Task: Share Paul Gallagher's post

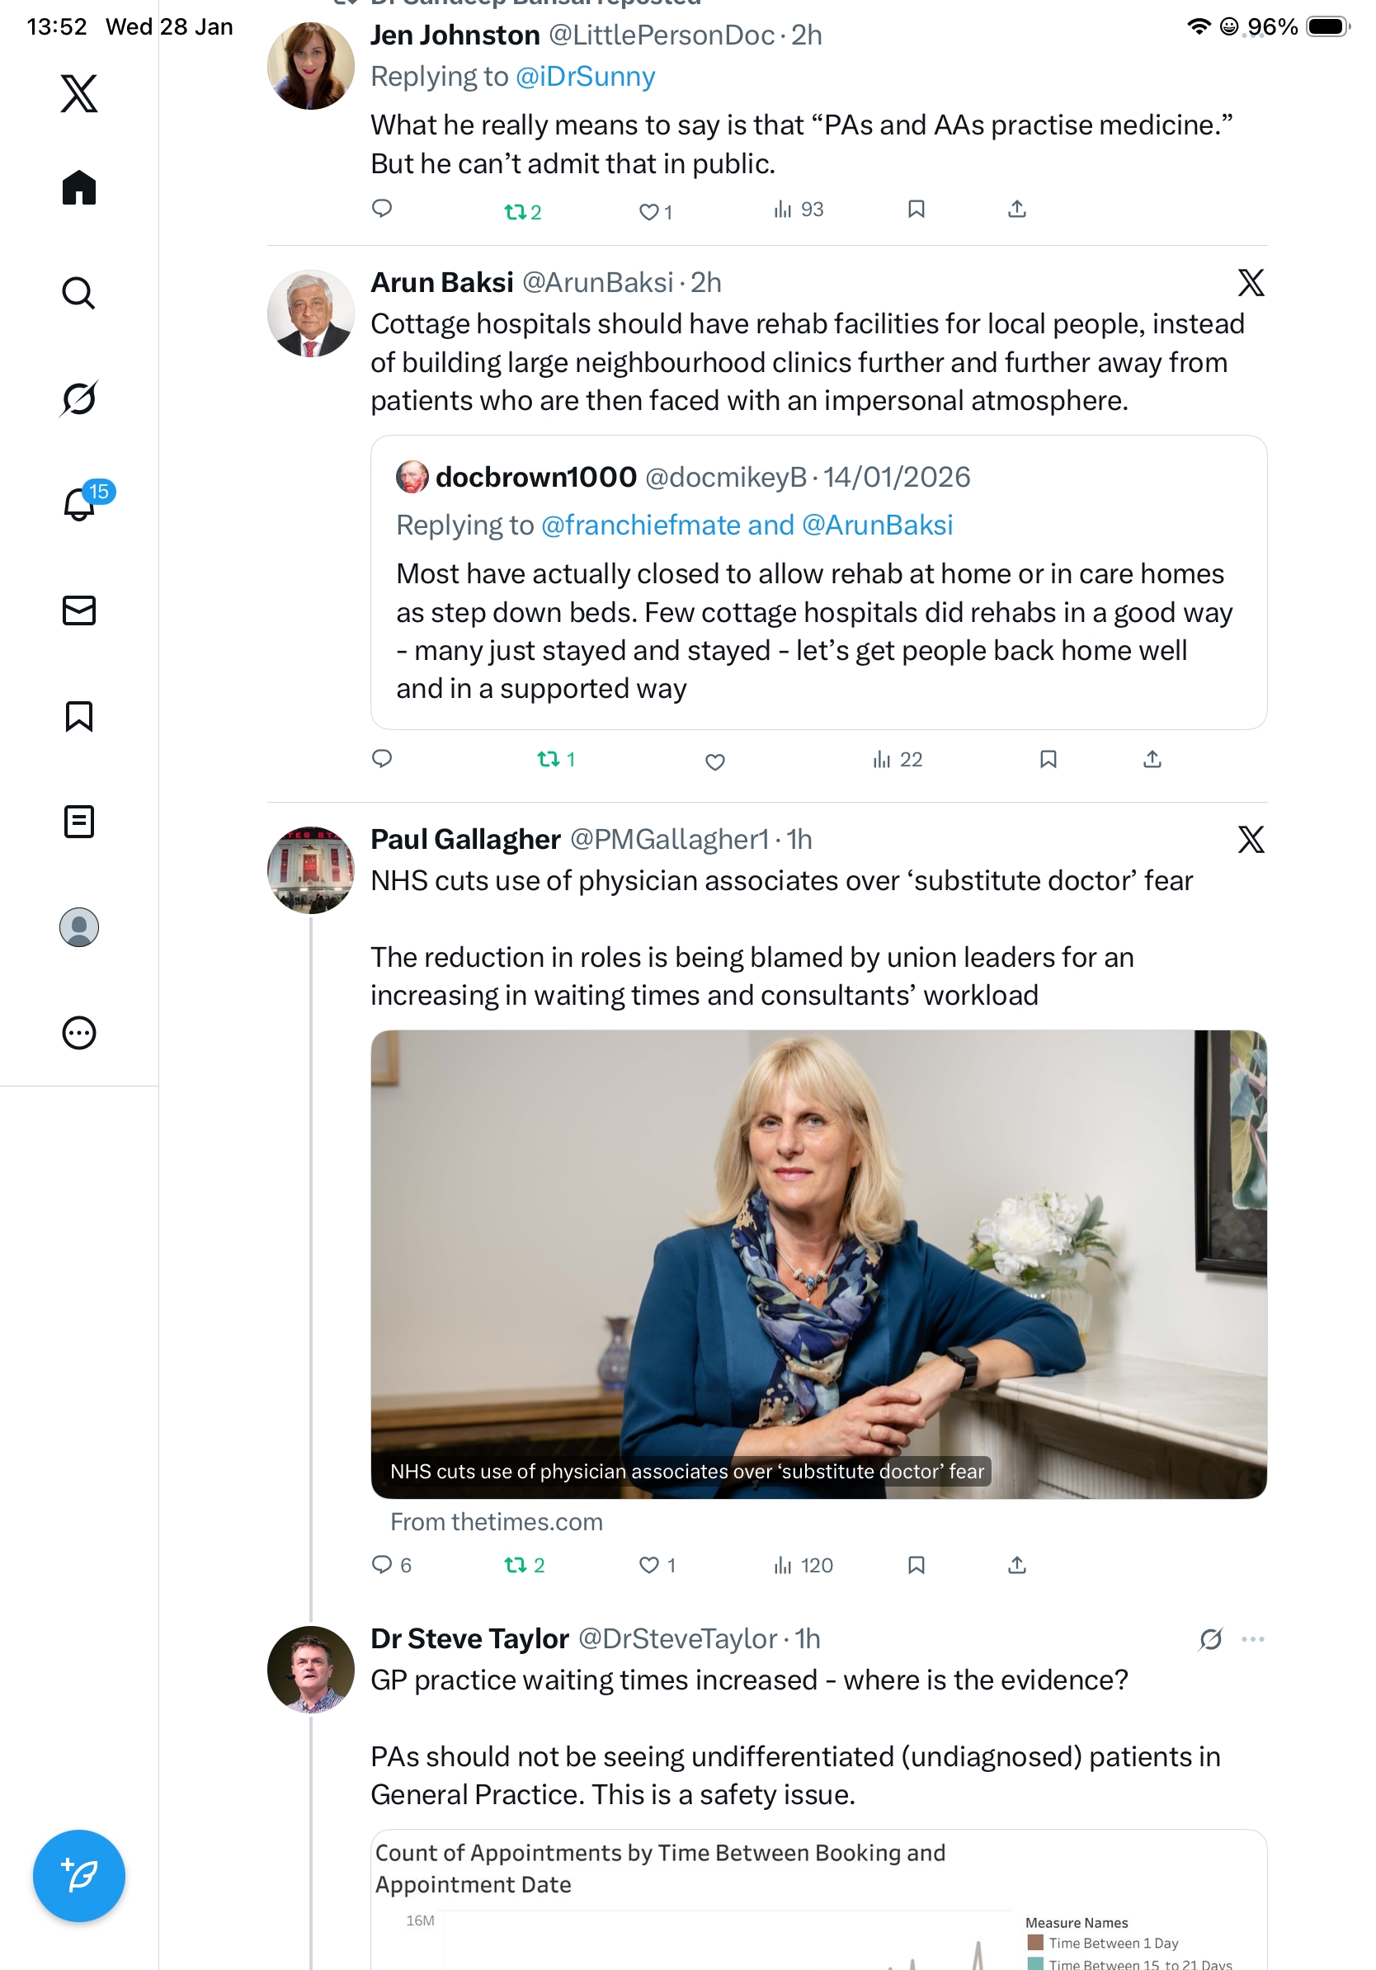Action: tap(1016, 1565)
